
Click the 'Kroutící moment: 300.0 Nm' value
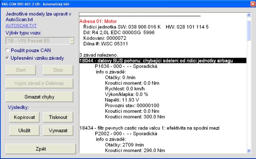(135, 117)
